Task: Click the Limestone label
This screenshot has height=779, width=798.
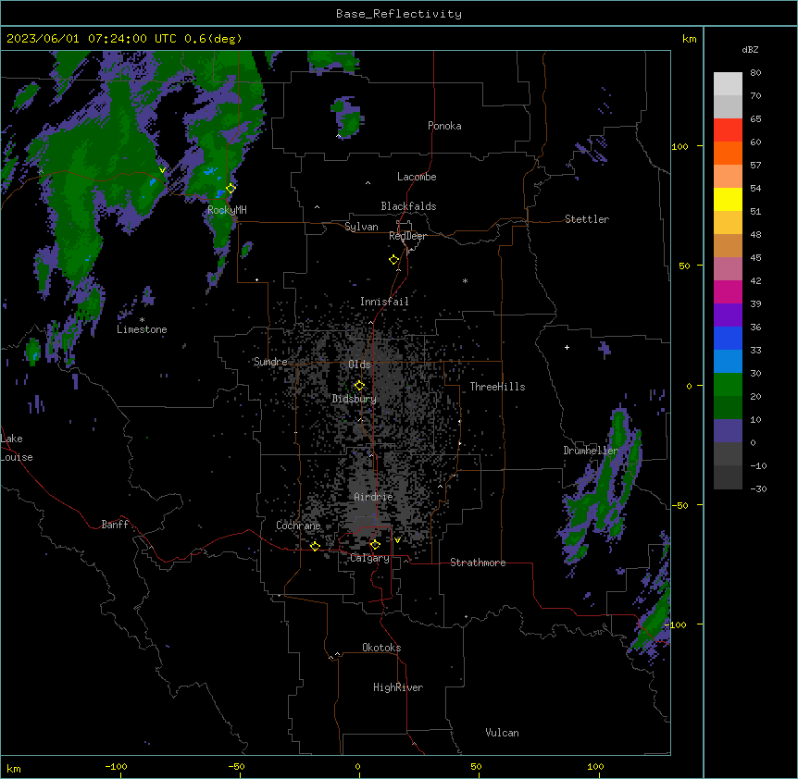Action: point(142,329)
